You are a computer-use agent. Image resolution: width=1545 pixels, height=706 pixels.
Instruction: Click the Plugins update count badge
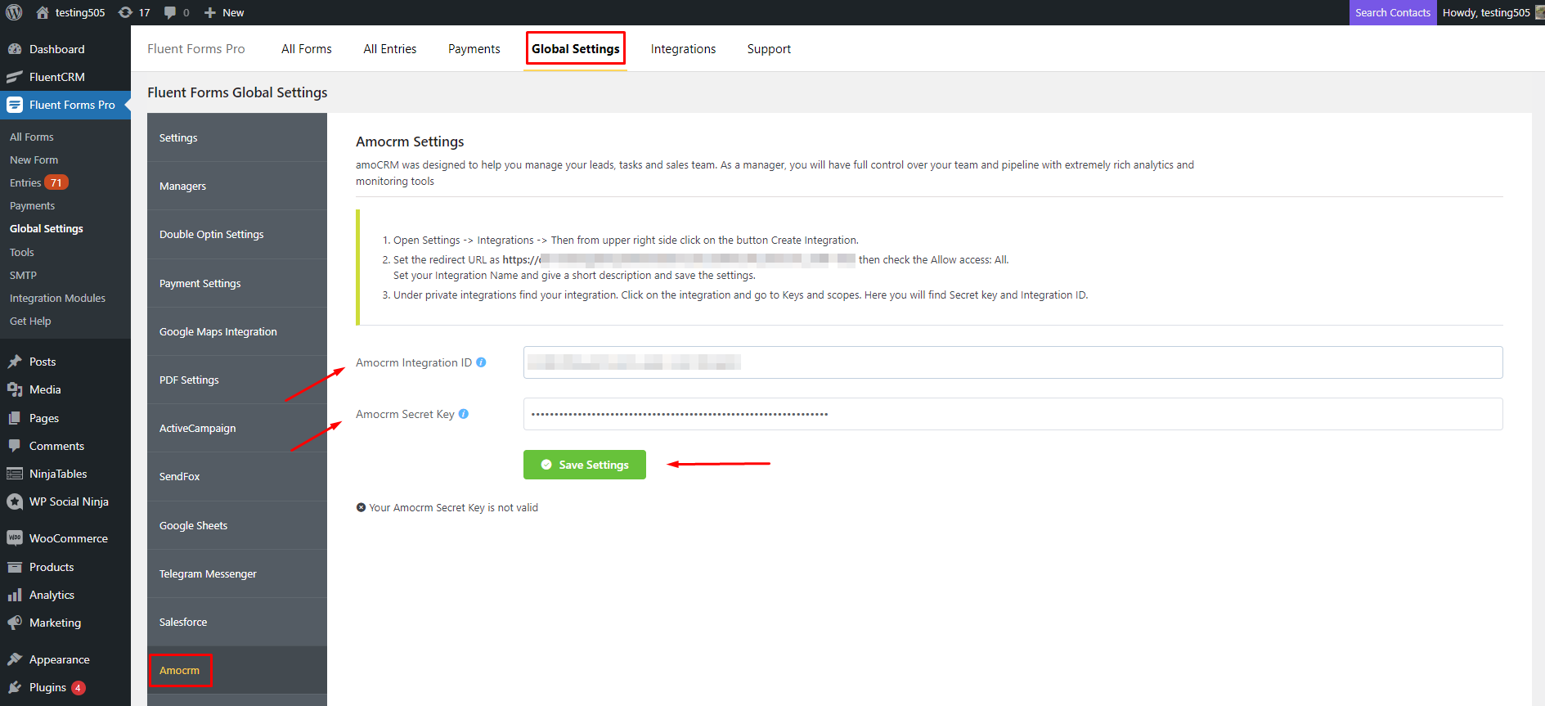79,688
